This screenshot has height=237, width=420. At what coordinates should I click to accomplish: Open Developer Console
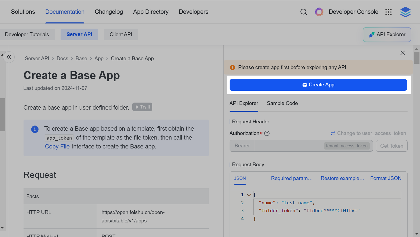353,12
